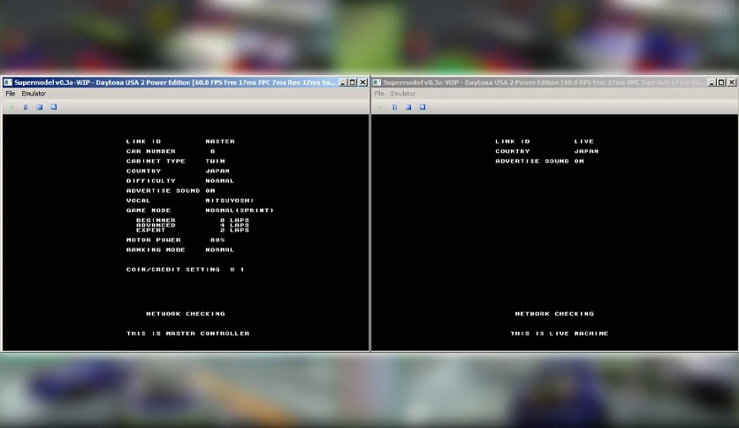
Task: Click the MITSUYOSHI vocal value
Action: [230, 201]
